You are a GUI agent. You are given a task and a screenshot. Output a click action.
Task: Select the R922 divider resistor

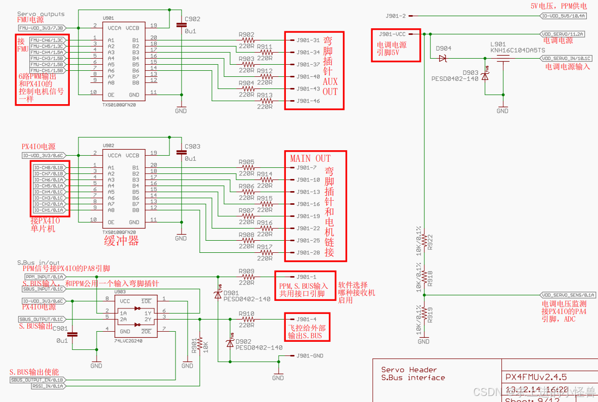point(424,241)
